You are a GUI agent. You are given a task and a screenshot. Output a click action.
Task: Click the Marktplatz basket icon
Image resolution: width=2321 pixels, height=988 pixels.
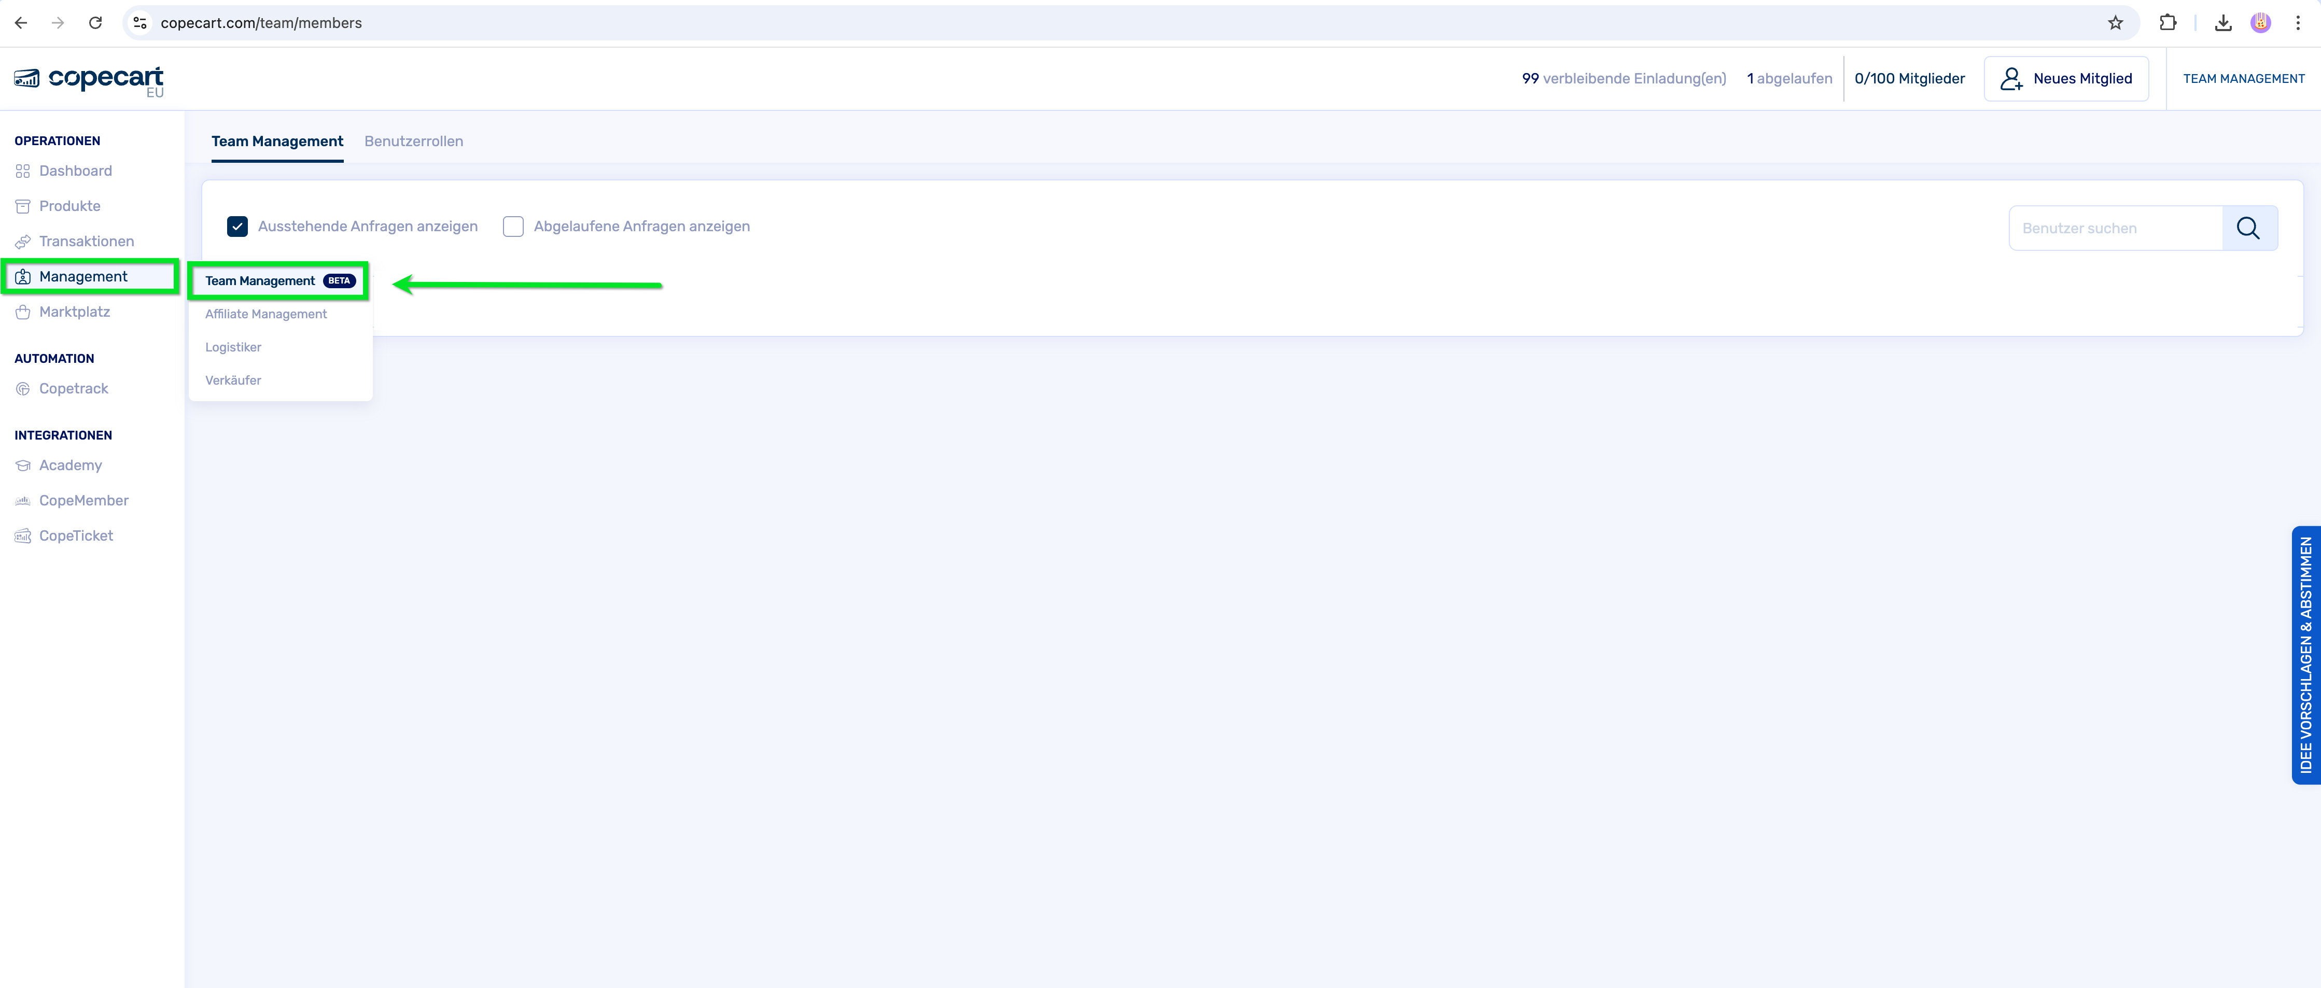(22, 312)
